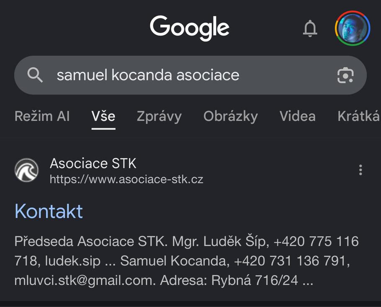The height and width of the screenshot is (307, 381).
Task: Open the three-dot menu on the search result
Action: (360, 170)
